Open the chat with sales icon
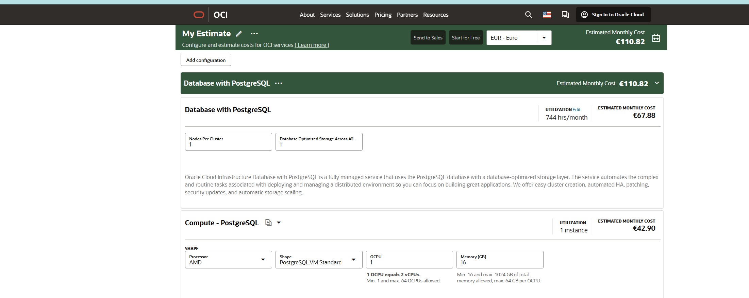This screenshot has width=749, height=298. [x=565, y=15]
